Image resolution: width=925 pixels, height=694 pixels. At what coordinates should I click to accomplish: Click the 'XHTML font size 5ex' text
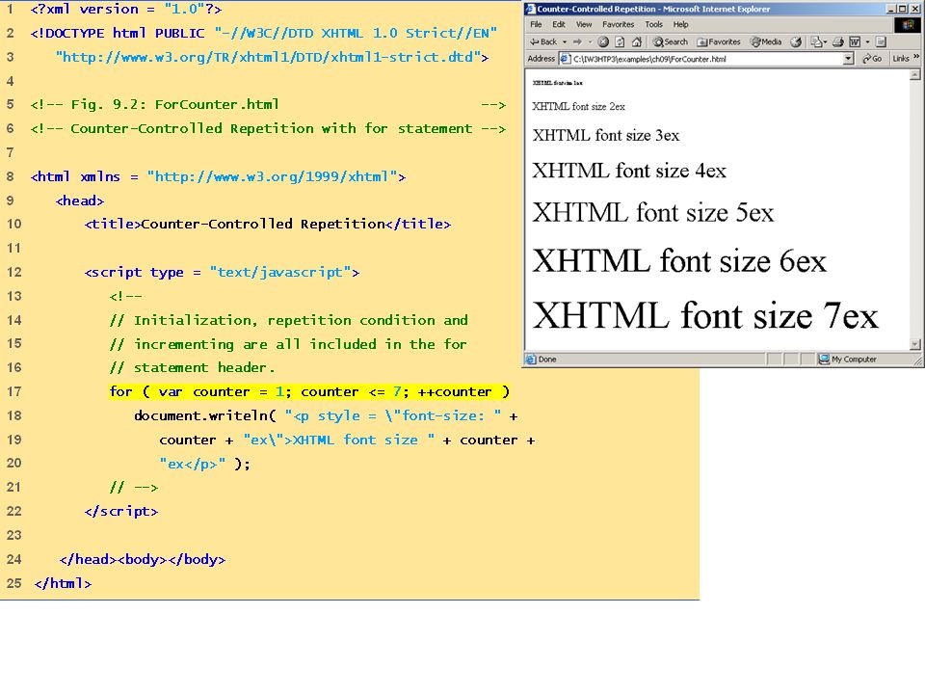click(653, 212)
